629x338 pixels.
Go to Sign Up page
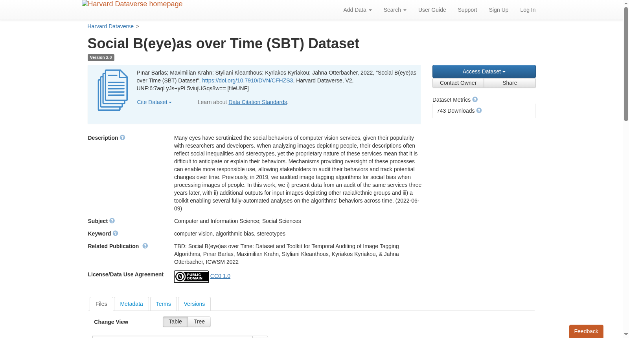pyautogui.click(x=498, y=10)
